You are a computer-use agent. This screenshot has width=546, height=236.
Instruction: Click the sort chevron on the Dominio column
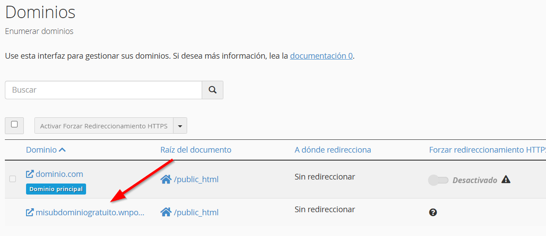62,150
